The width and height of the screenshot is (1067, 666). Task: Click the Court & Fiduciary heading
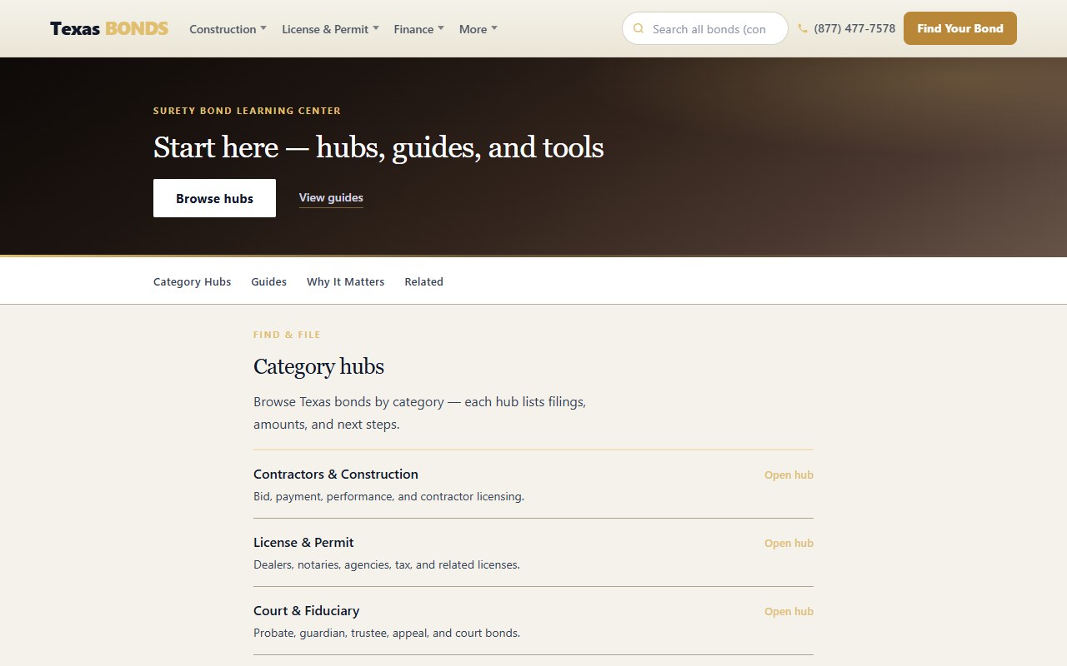(x=307, y=611)
